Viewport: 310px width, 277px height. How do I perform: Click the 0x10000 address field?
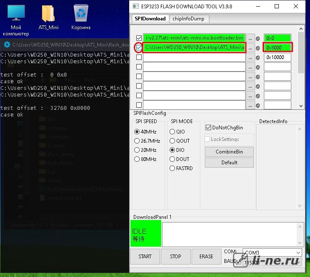(277, 57)
